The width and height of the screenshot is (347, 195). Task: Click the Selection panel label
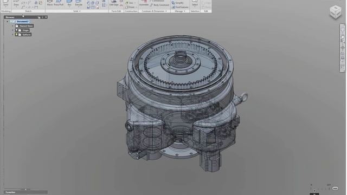(195, 11)
